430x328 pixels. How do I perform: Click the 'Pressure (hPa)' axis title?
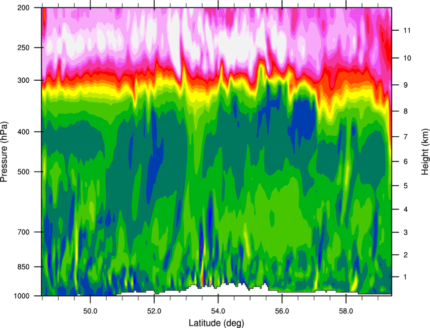pos(4,152)
